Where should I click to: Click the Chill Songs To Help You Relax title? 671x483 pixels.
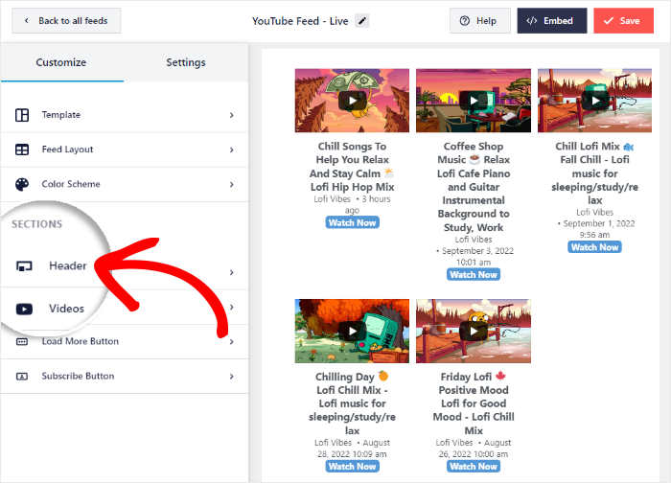[x=352, y=167]
